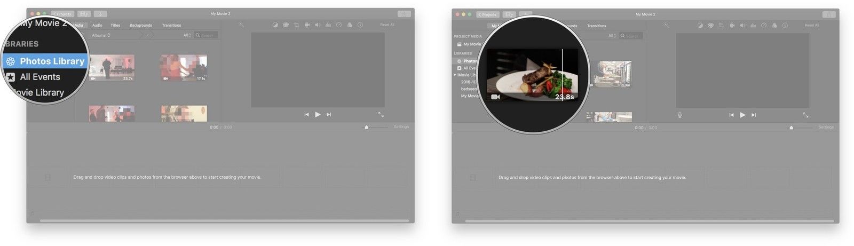Switch to the Backgrounds tab
Viewport: 854px width, 246px height.
141,25
